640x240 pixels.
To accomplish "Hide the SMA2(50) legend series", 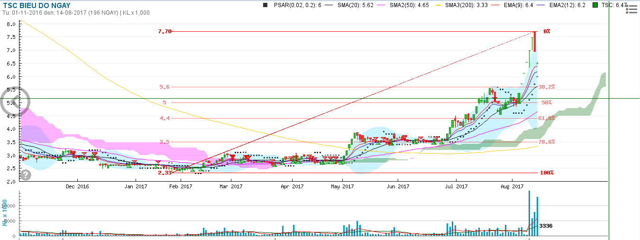I will coord(408,5).
